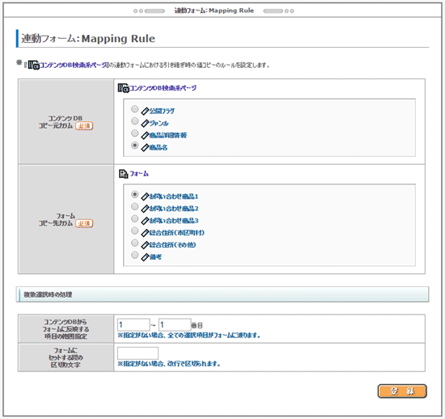Click the pencil icon beside 備考

(x=145, y=257)
